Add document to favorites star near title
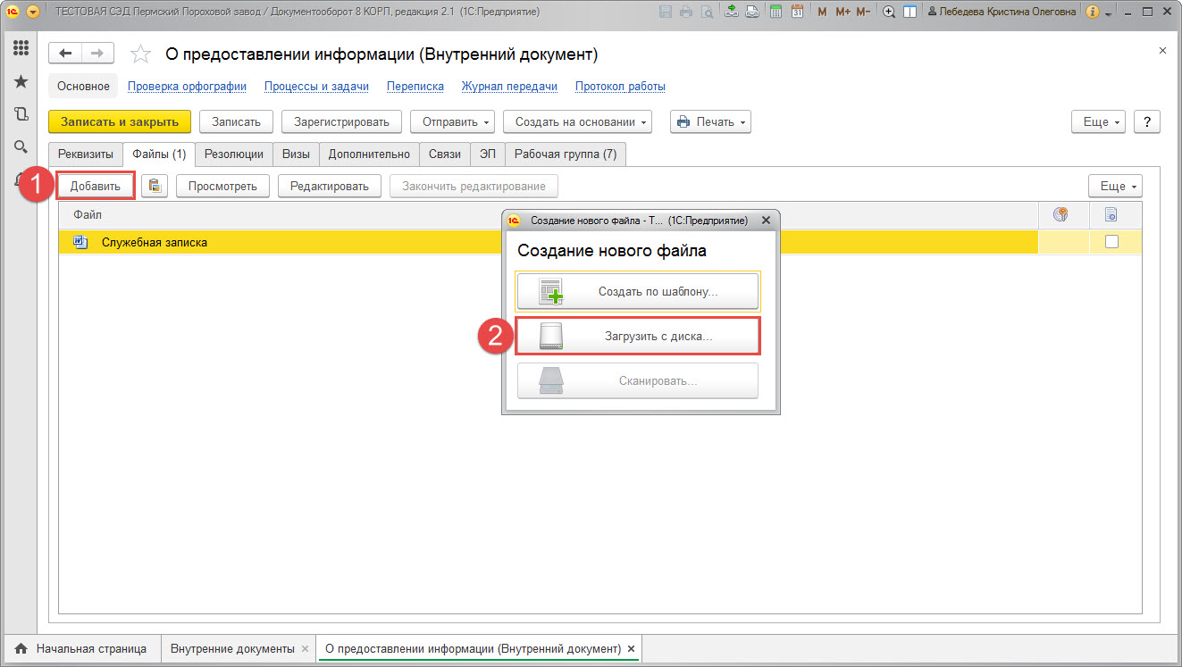Image resolution: width=1182 pixels, height=667 pixels. pos(140,54)
